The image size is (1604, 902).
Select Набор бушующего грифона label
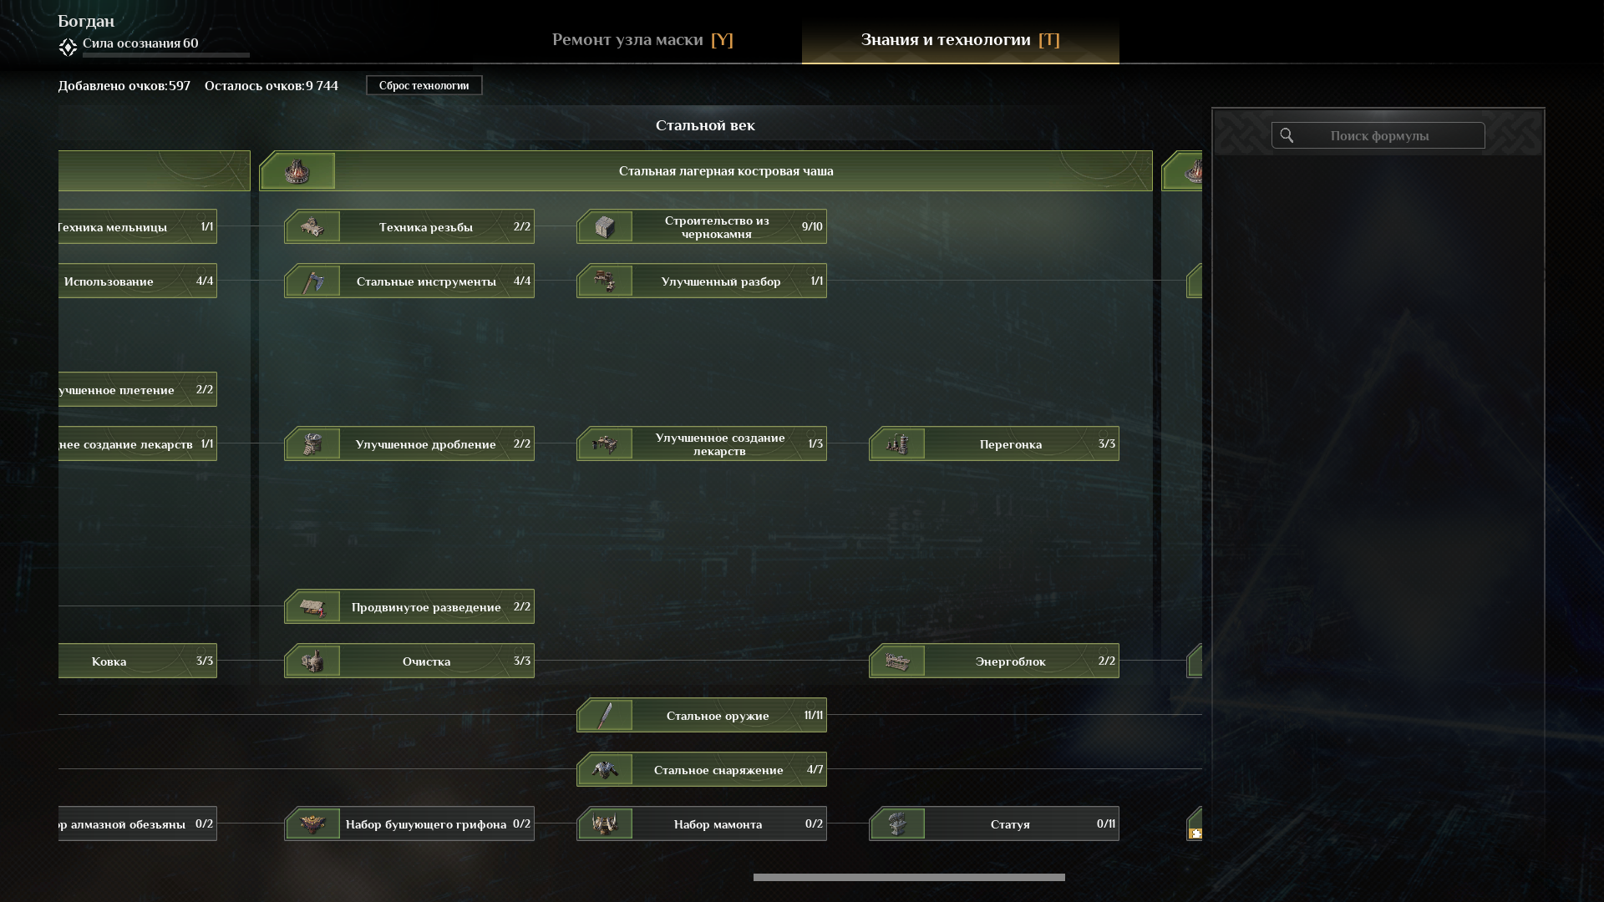[425, 824]
